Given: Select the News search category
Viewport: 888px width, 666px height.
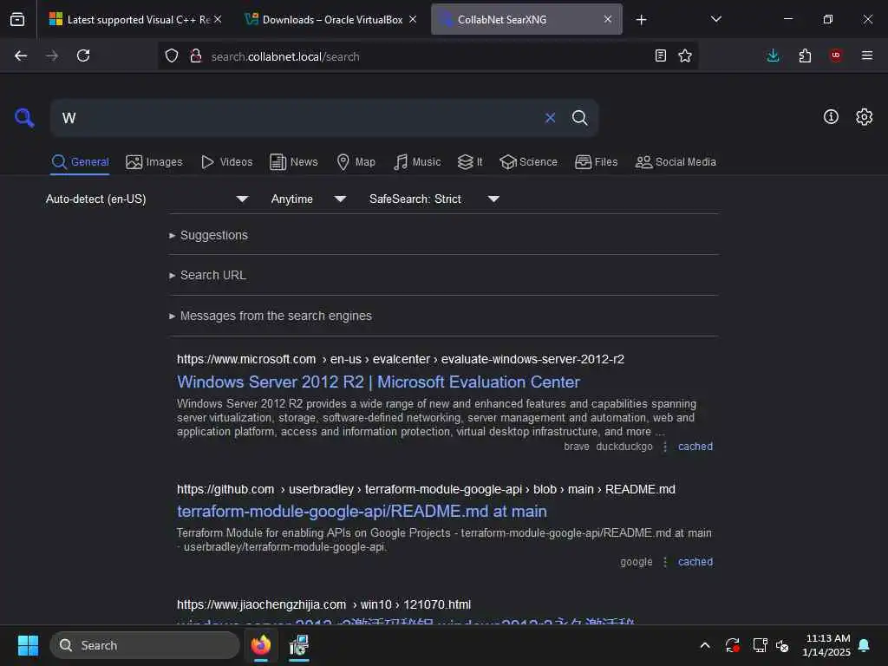Looking at the screenshot, I should [294, 162].
